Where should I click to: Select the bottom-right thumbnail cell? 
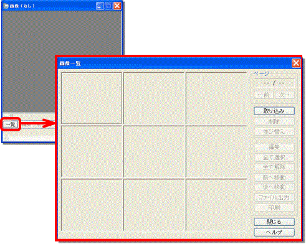click(x=216, y=205)
